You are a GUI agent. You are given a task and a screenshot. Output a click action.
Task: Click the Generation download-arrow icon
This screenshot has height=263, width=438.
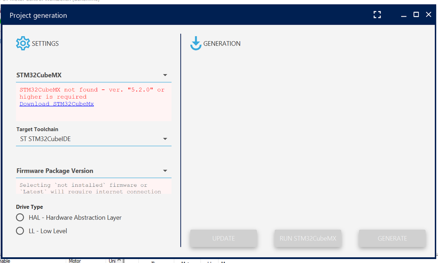tap(196, 43)
